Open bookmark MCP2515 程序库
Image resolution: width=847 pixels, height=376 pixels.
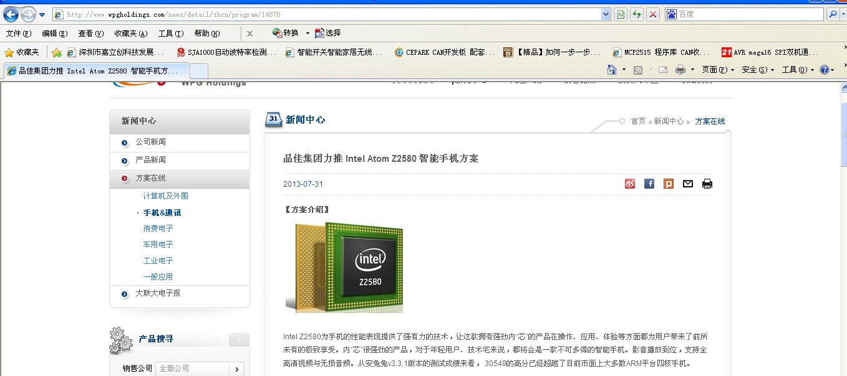pyautogui.click(x=661, y=52)
